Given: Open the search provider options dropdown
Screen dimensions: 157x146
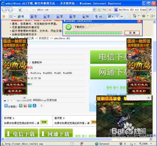Looking at the screenshot, I should pyautogui.click(x=154, y=10).
